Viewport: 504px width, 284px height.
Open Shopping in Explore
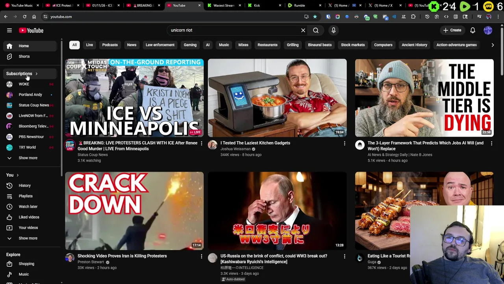(x=30, y=264)
